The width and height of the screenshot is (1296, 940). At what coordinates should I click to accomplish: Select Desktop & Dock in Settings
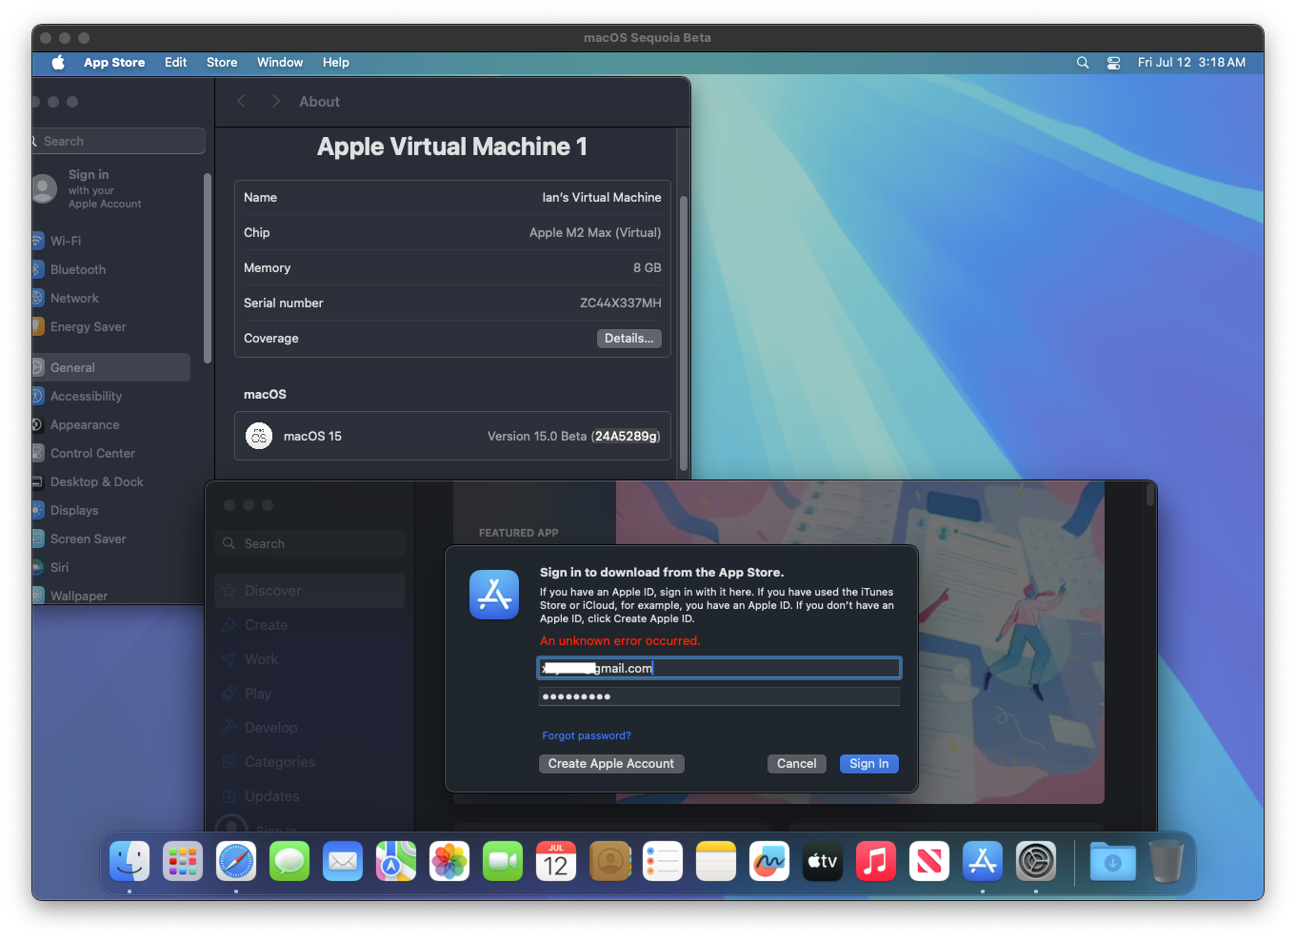(111, 482)
